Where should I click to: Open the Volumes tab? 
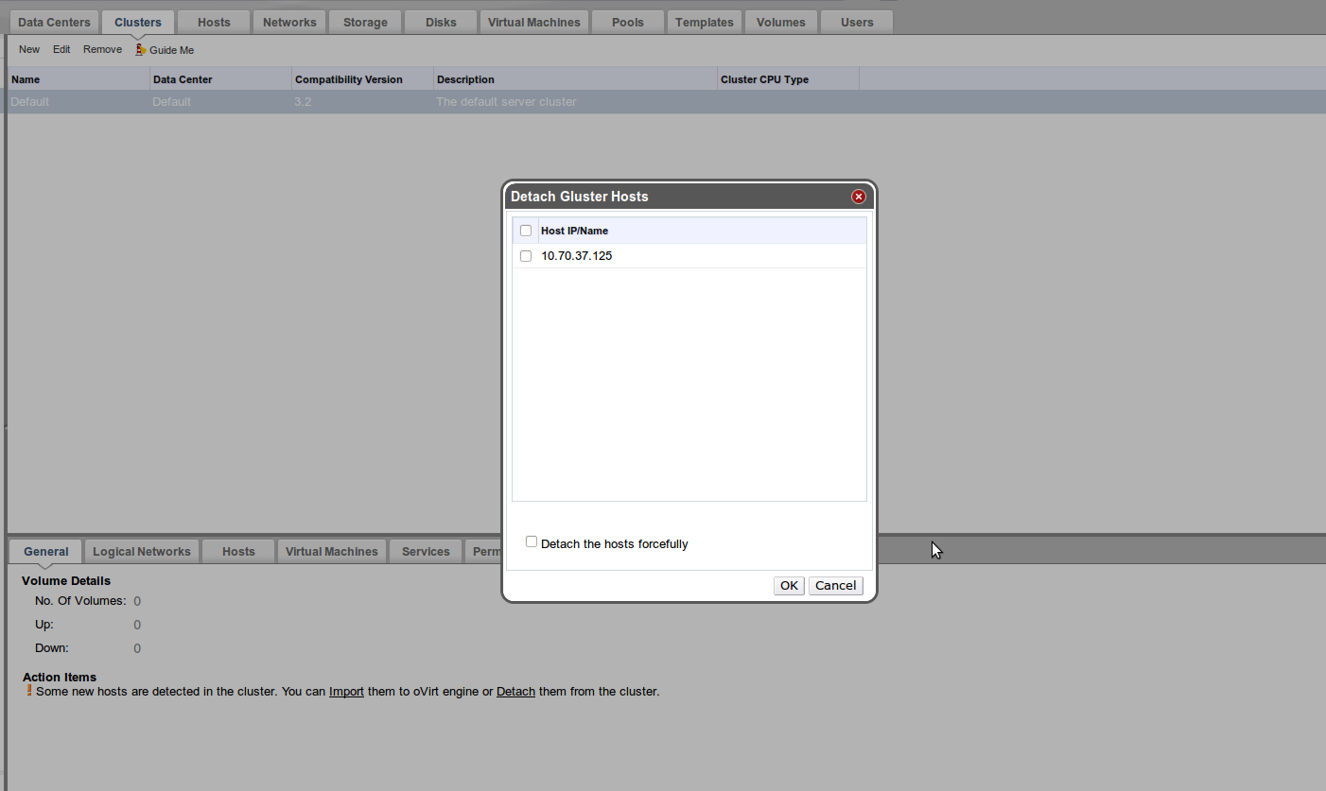point(780,22)
